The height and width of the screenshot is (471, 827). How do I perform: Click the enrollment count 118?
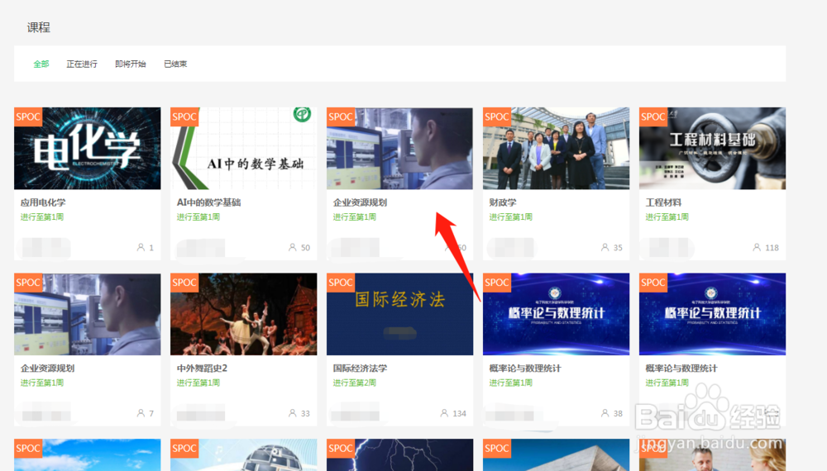(x=772, y=248)
